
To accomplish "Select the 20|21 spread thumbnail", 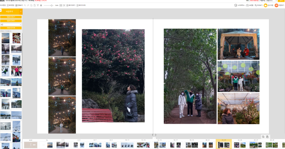I will tap(208, 145).
